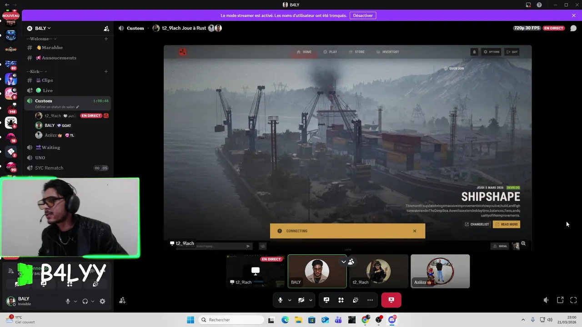The width and height of the screenshot is (582, 327).
Task: Open the activities icon in call control bar
Action: tap(341, 300)
